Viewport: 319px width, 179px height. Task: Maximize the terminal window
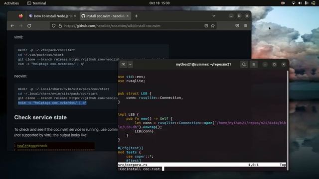[274, 64]
